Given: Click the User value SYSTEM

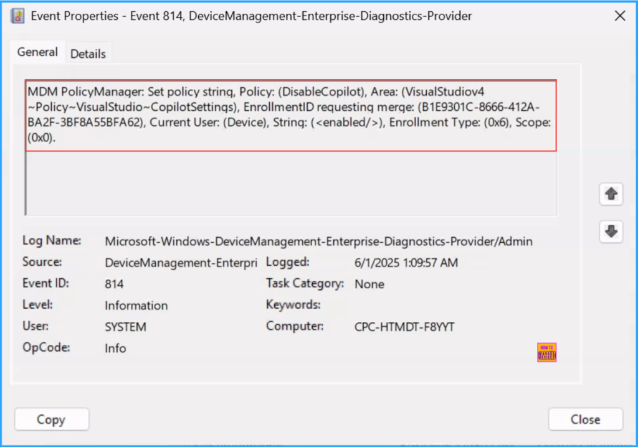Looking at the screenshot, I should [125, 327].
